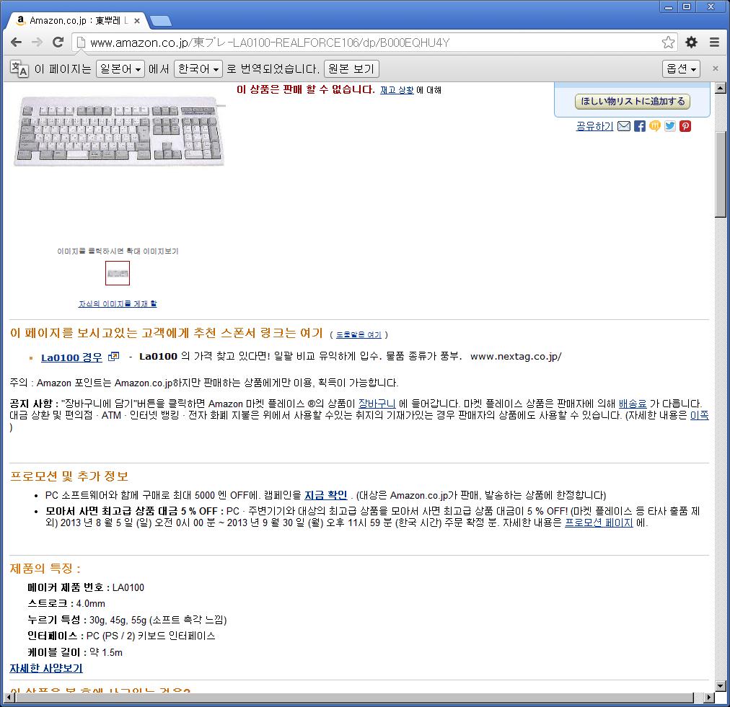Click the external link icon beside La0100
The height and width of the screenshot is (707, 730).
click(x=113, y=357)
